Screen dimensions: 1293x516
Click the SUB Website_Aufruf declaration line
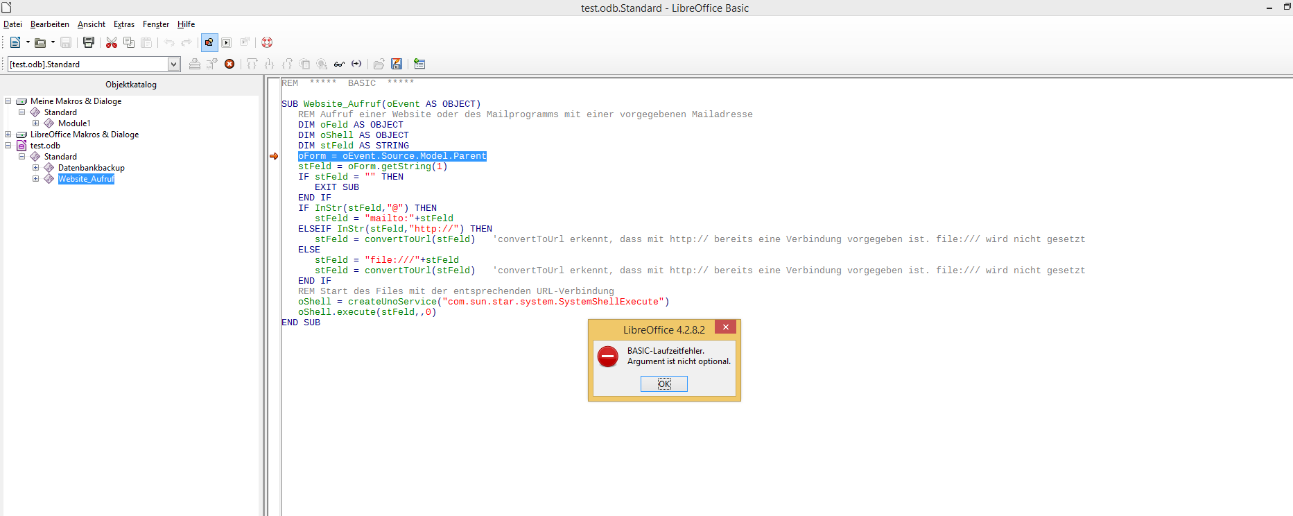[381, 104]
